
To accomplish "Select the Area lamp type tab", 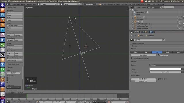I will click(x=178, y=52).
